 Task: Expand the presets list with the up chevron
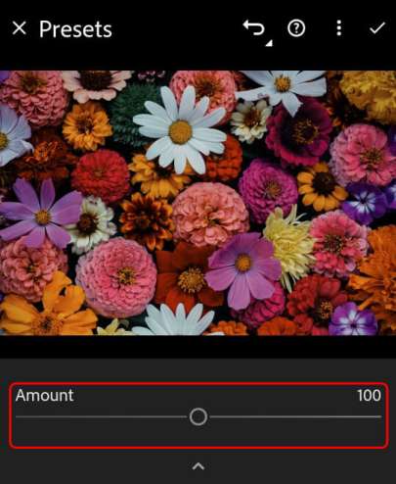[x=198, y=466]
